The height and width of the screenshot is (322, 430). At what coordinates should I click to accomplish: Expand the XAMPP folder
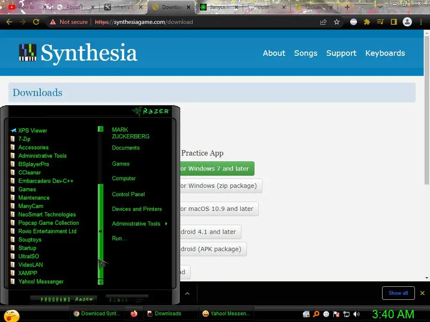point(27,273)
